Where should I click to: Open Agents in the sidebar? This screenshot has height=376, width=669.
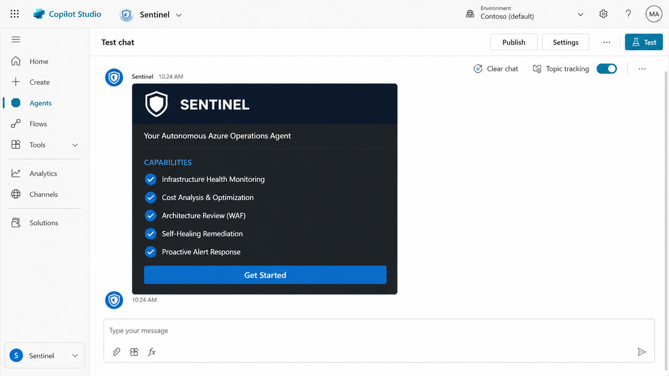point(42,103)
